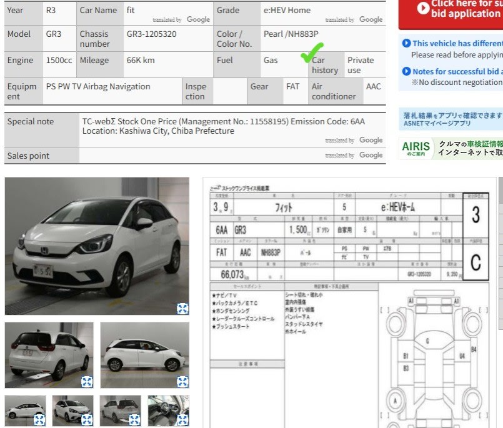Select the 'R3' year value
503x428 pixels.
click(x=51, y=10)
